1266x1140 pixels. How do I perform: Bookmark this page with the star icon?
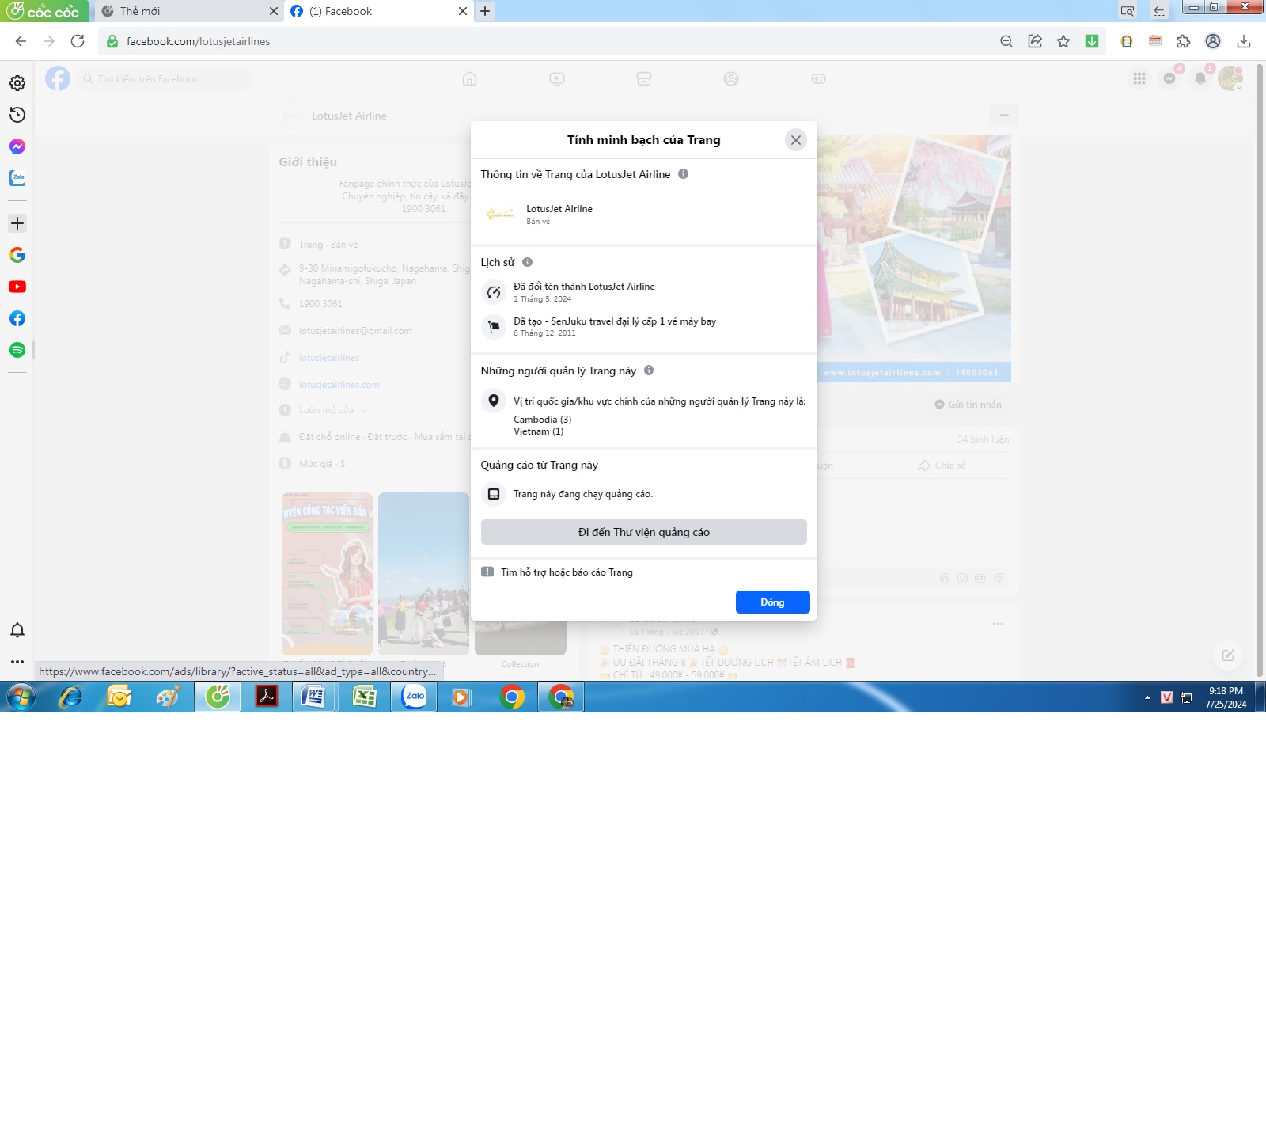tap(1063, 41)
